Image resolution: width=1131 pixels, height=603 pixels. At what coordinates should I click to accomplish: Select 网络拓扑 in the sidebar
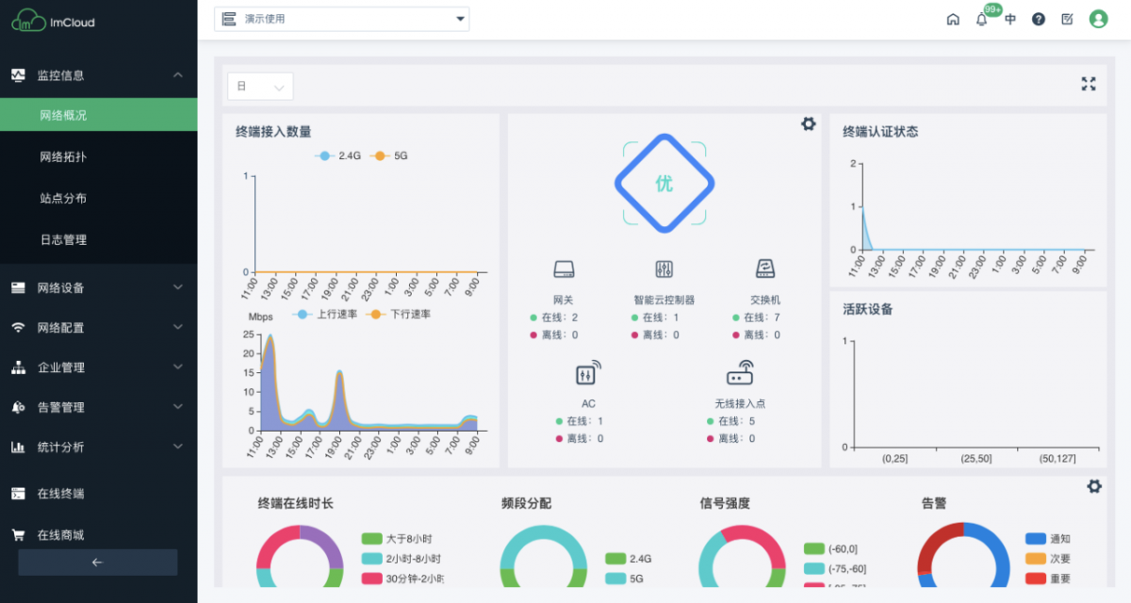(63, 157)
